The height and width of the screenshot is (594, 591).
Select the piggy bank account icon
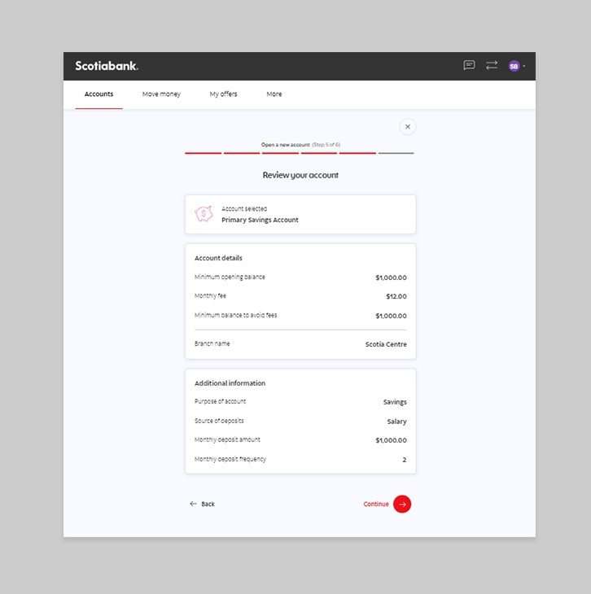click(x=204, y=214)
